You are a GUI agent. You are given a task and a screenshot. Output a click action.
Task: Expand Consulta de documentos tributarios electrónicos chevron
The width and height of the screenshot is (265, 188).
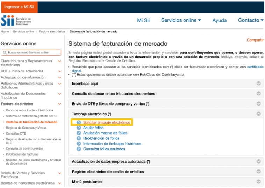tap(258, 93)
